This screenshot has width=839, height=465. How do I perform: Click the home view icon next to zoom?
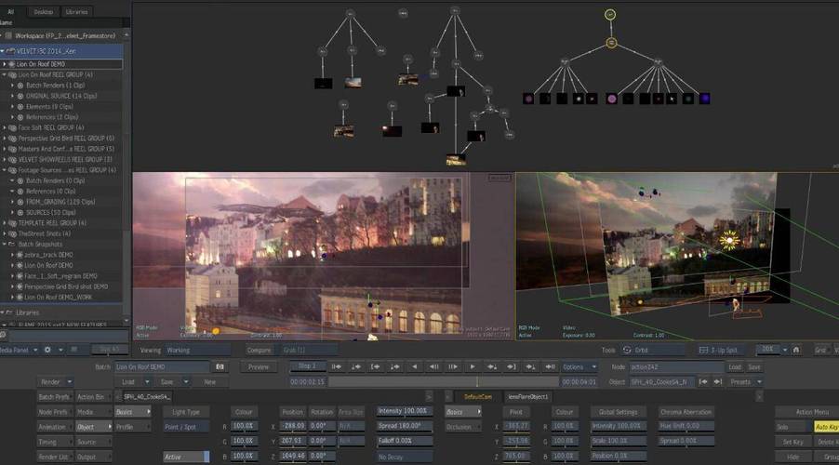[795, 350]
